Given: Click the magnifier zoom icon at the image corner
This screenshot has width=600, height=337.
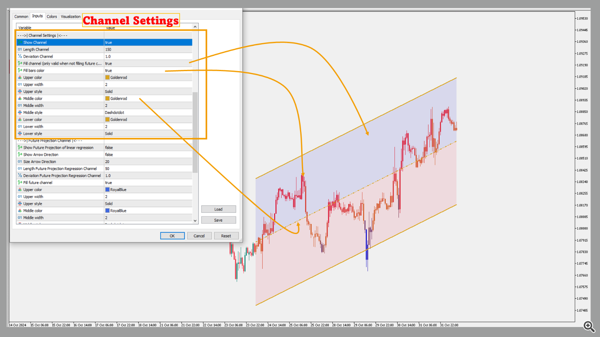Looking at the screenshot, I should click(x=589, y=326).
